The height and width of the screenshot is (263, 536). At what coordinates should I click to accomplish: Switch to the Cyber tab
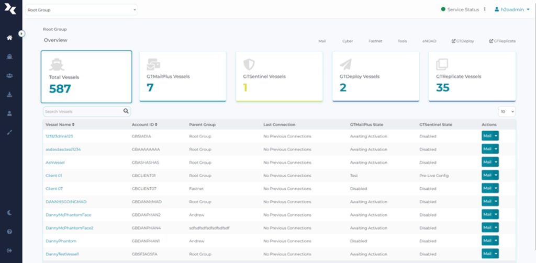pyautogui.click(x=348, y=41)
